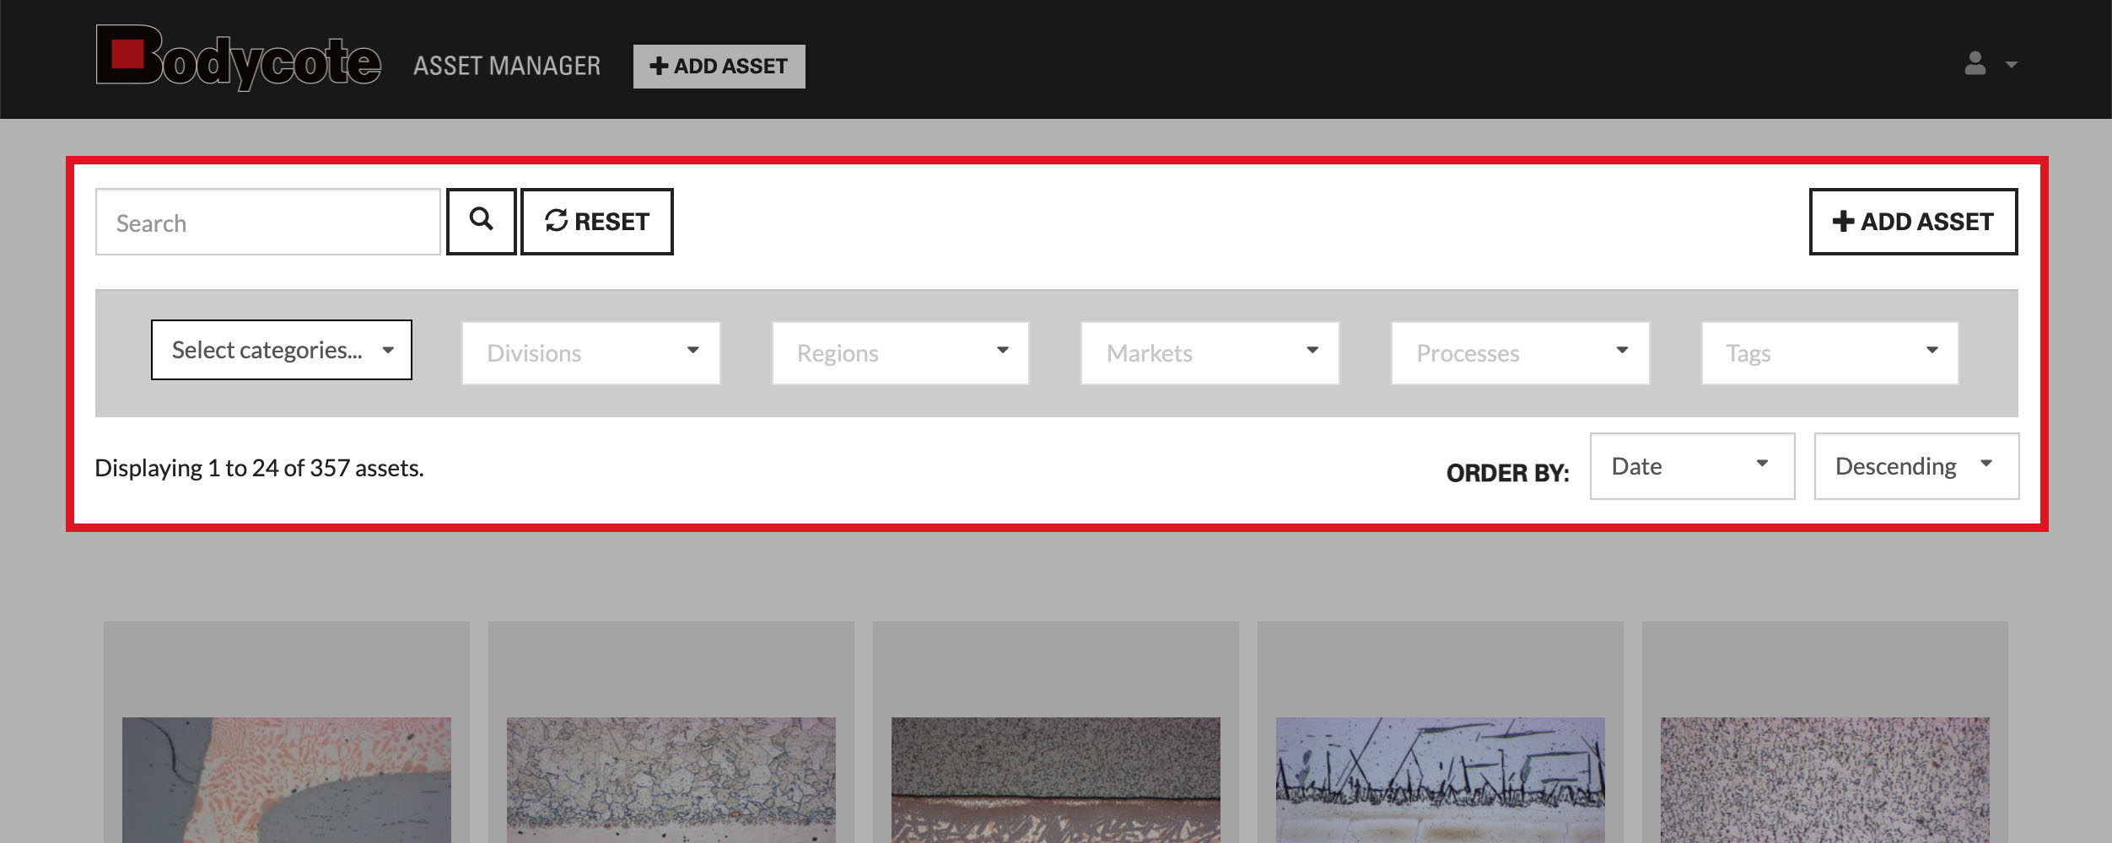Open the Regions filter dropdown
Screen dimensions: 2112x843
point(900,353)
